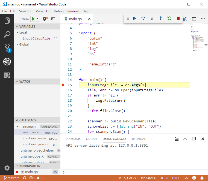Grab the debug toolbar drag handle
Viewport: 208px width, 181px height.
point(128,18)
